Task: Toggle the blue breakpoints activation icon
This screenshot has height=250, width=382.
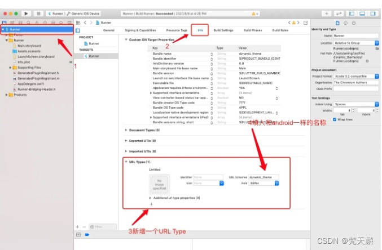Action: 87,234
